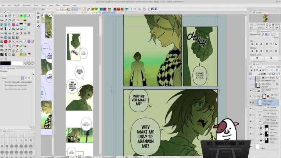Select the black main color swatch
Screen dimensions: 281x158
click(5, 63)
